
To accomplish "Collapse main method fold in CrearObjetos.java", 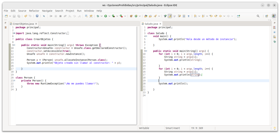I will click(x=14, y=45).
